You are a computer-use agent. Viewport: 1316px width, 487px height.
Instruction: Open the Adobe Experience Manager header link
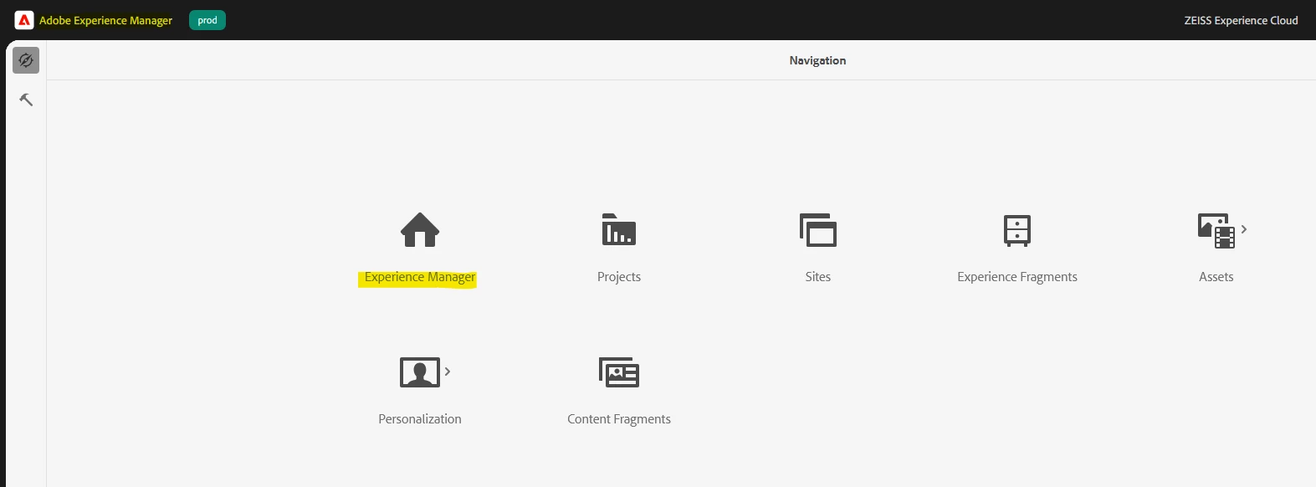tap(105, 20)
